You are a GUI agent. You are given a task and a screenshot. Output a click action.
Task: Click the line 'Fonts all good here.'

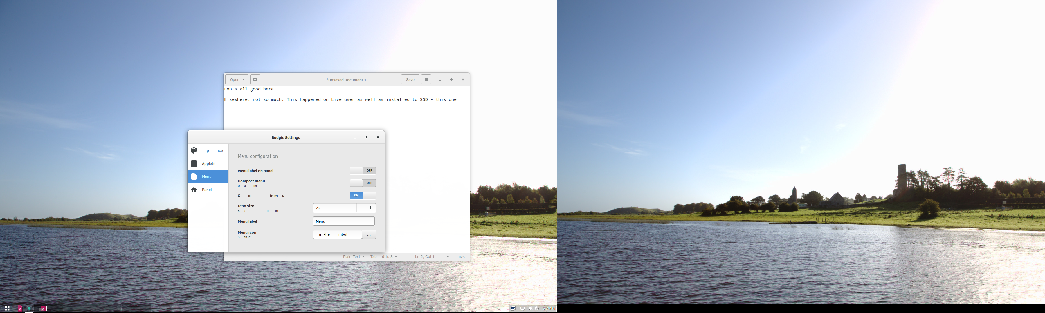pyautogui.click(x=250, y=89)
